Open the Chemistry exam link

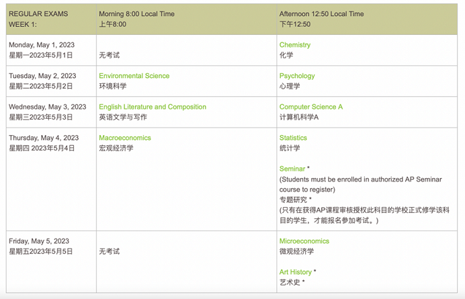point(295,45)
